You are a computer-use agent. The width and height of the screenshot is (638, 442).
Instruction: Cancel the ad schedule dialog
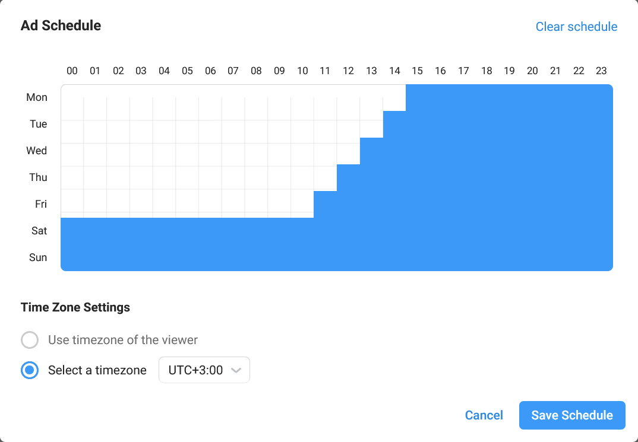[x=484, y=415]
